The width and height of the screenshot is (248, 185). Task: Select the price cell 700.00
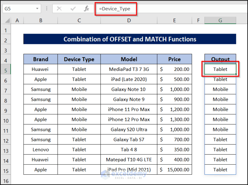click(x=175, y=139)
